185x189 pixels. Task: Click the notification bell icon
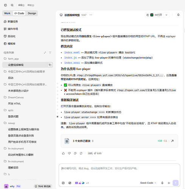(178, 15)
